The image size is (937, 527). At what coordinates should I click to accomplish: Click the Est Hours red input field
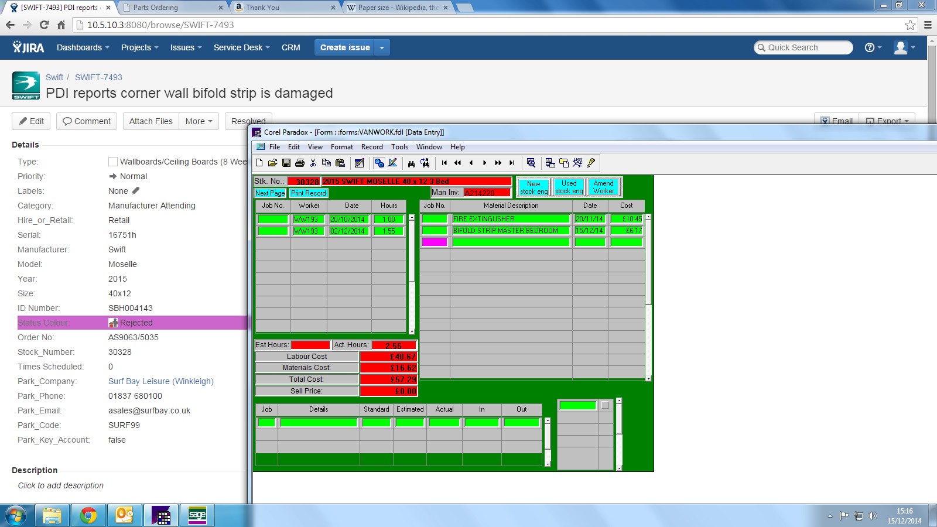310,345
